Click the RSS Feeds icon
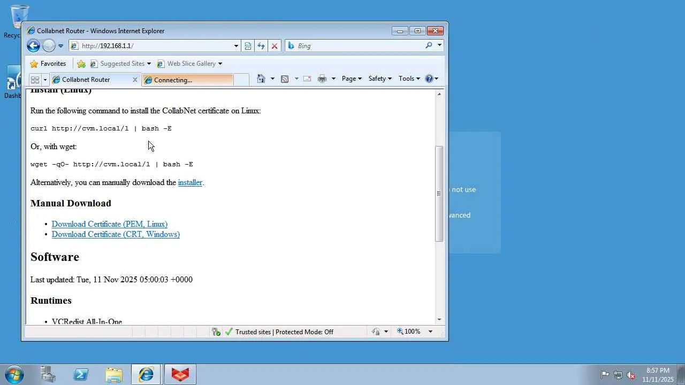Viewport: 685px width, 385px height. [x=285, y=79]
